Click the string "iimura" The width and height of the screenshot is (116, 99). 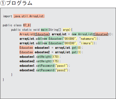tap(86, 43)
